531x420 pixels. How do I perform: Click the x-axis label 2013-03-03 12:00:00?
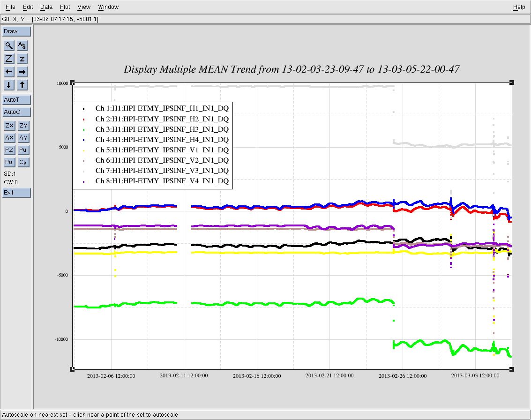(475, 375)
